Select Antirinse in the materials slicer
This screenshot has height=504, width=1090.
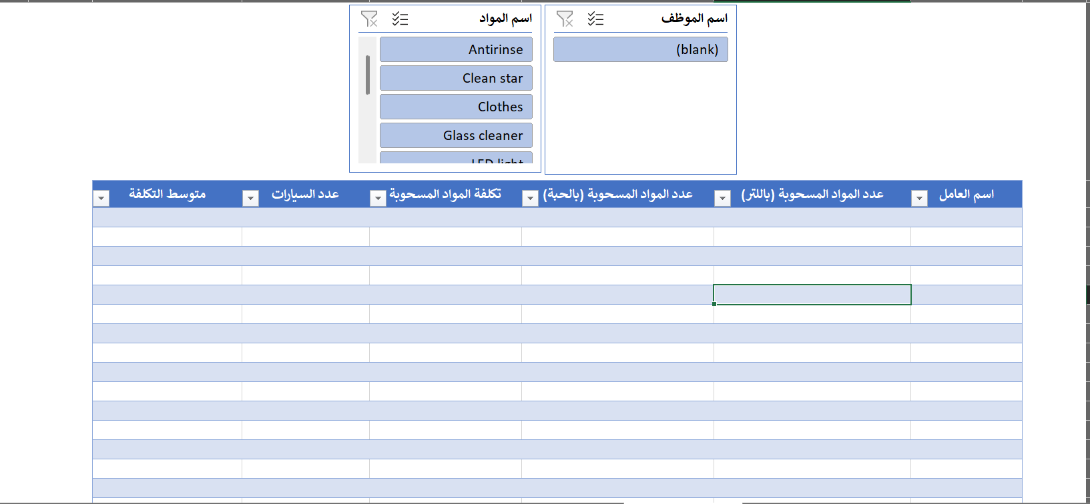tap(456, 49)
